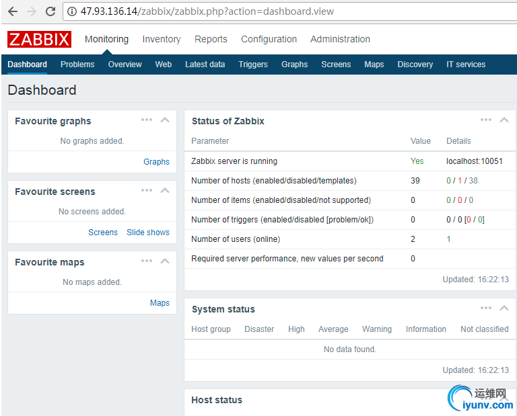Viewport: 517px width, 416px height.
Task: Follow the Graphs link in Favourite graphs
Action: coord(156,162)
